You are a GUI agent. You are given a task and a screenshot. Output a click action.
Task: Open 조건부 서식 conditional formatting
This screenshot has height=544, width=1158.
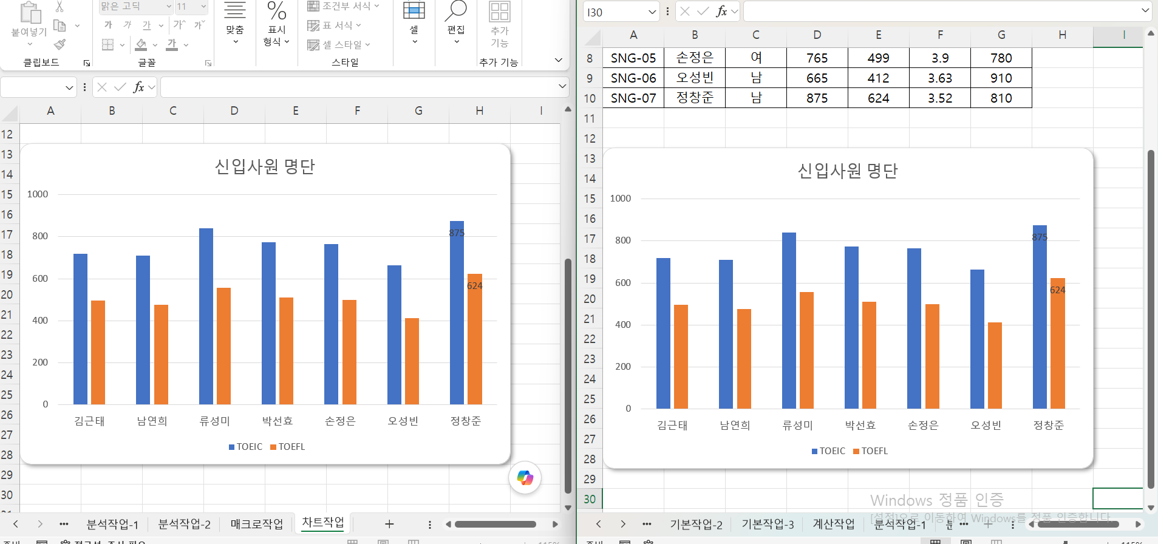point(343,6)
